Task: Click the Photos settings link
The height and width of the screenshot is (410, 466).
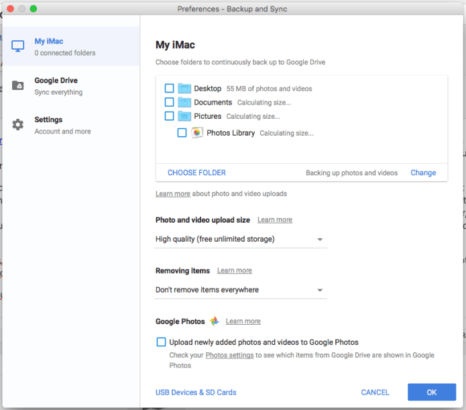Action: (x=229, y=356)
